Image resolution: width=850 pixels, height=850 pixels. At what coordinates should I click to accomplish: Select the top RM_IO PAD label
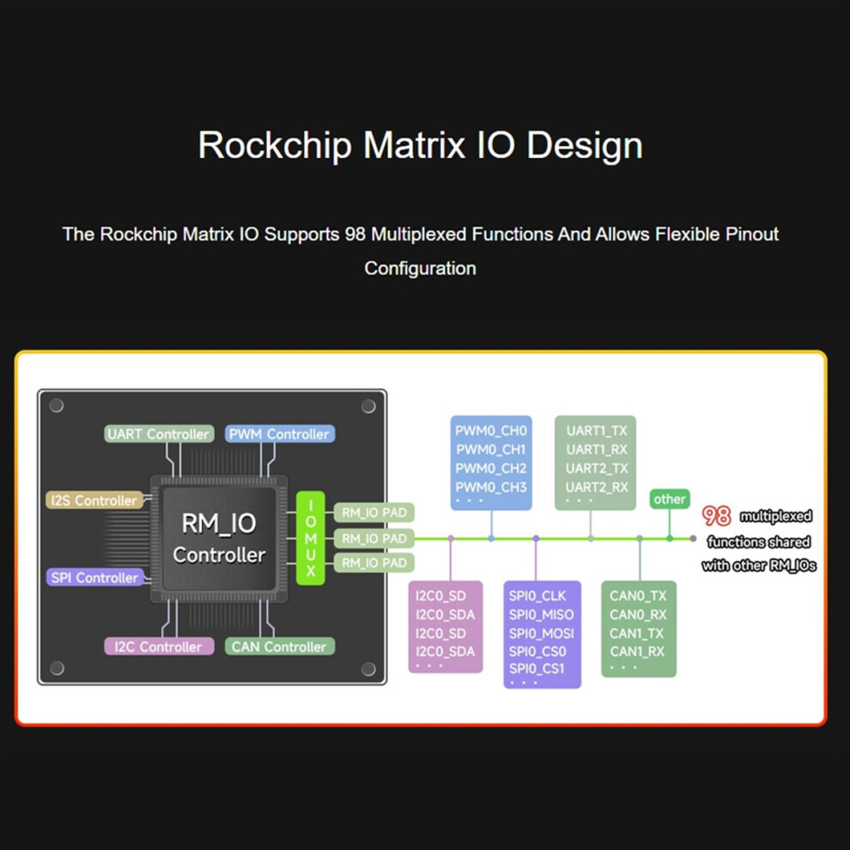pyautogui.click(x=374, y=513)
